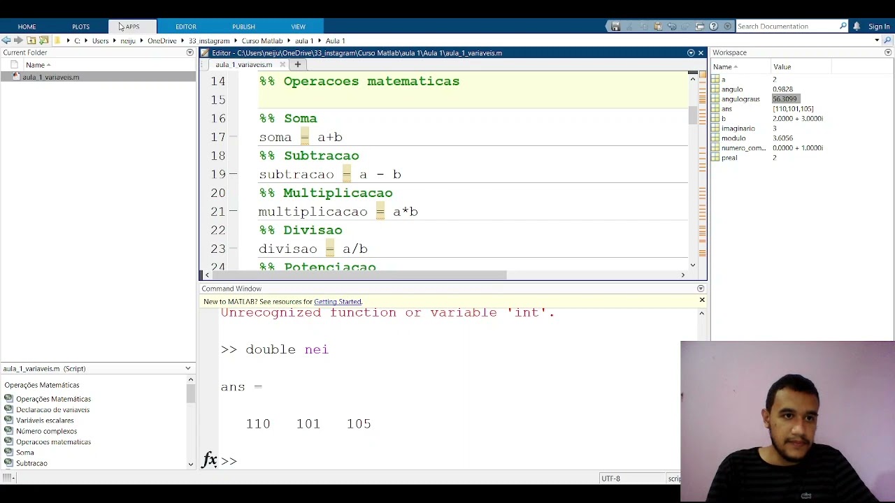Open the Workspace panel actions menu
895x503 pixels.
888,52
